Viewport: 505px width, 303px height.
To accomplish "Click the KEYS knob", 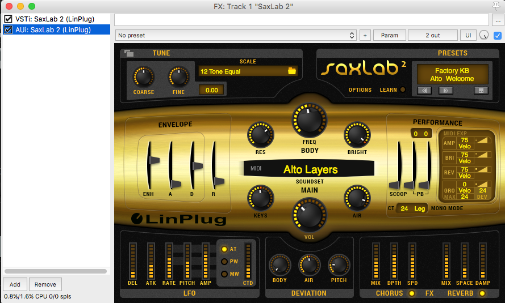I will pos(260,198).
